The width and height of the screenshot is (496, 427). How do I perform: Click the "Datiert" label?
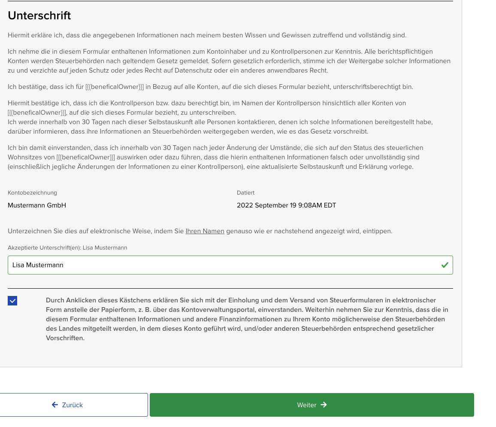point(245,193)
